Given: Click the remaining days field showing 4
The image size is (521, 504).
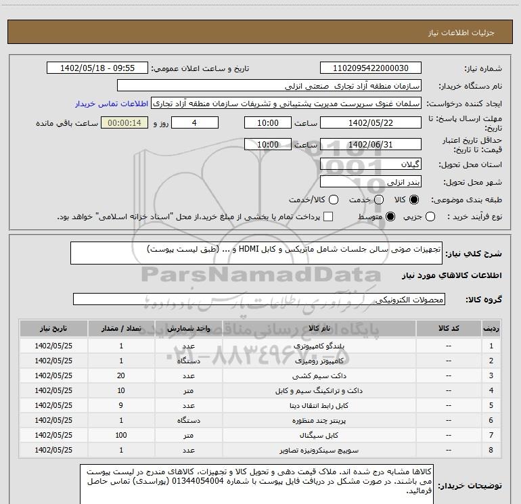Looking at the screenshot, I should point(195,123).
